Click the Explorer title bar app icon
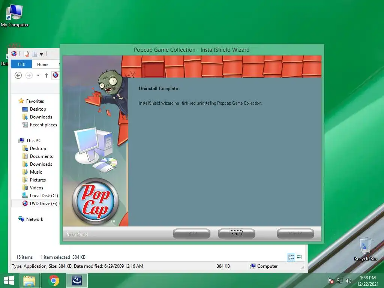This screenshot has height=288, width=384. click(x=14, y=54)
